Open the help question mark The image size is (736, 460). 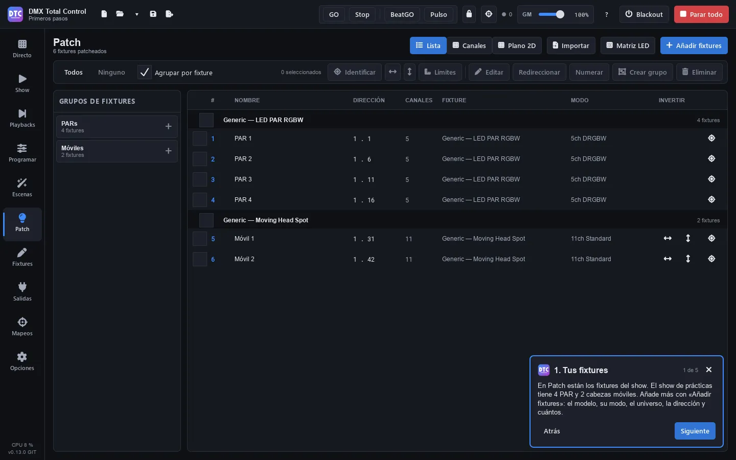(x=607, y=14)
